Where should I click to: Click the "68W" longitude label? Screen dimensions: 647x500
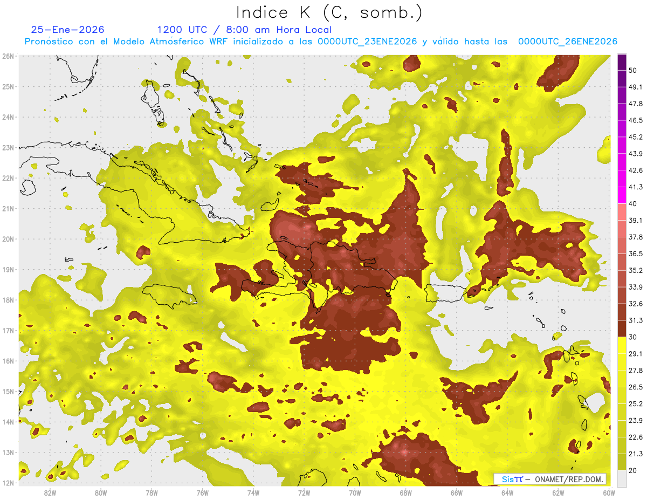pos(405,492)
